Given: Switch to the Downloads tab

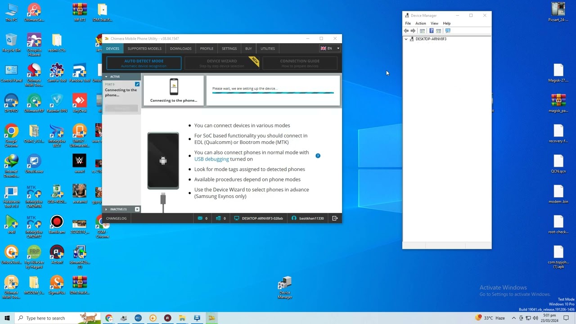Looking at the screenshot, I should [x=180, y=49].
